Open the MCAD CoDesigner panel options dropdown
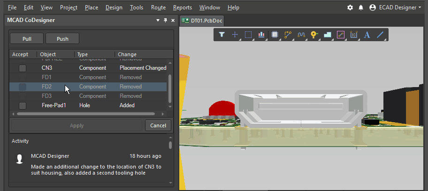 158,21
